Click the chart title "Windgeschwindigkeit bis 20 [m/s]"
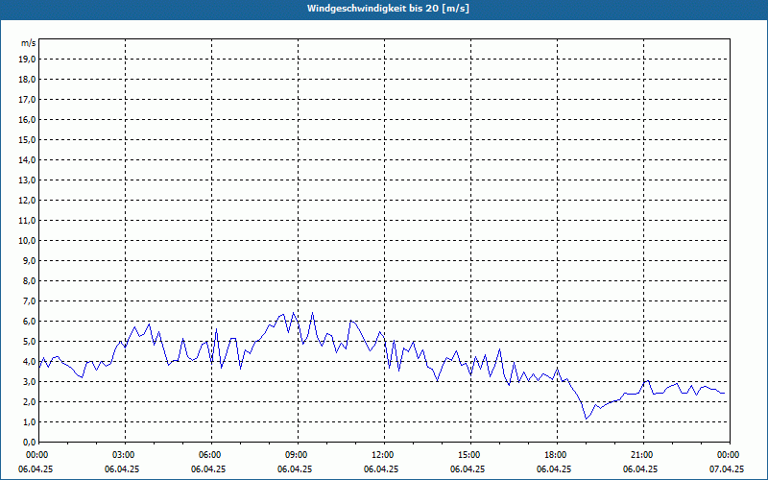The height and width of the screenshot is (480, 768). (388, 9)
